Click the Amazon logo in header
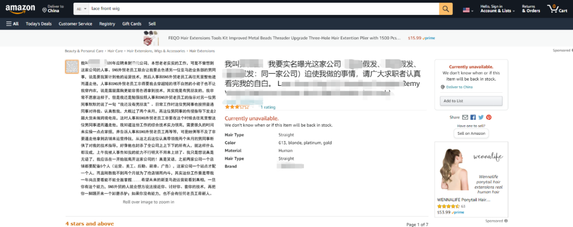This screenshot has width=573, height=227. pos(20,9)
